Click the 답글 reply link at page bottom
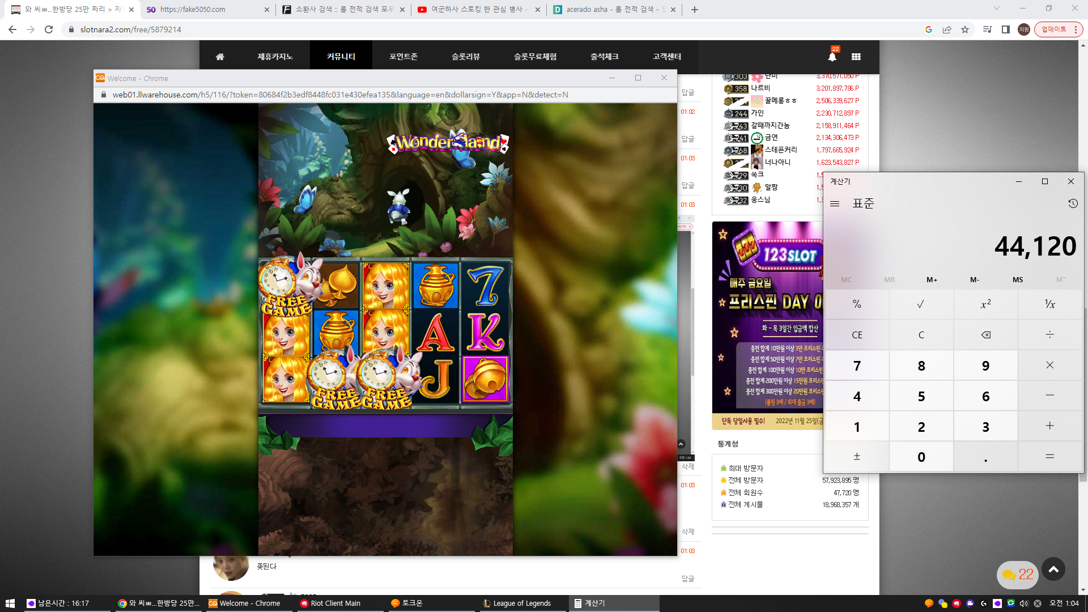1088x612 pixels. click(x=688, y=579)
